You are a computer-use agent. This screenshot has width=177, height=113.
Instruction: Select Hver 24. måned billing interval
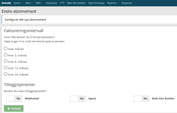pos(6,74)
